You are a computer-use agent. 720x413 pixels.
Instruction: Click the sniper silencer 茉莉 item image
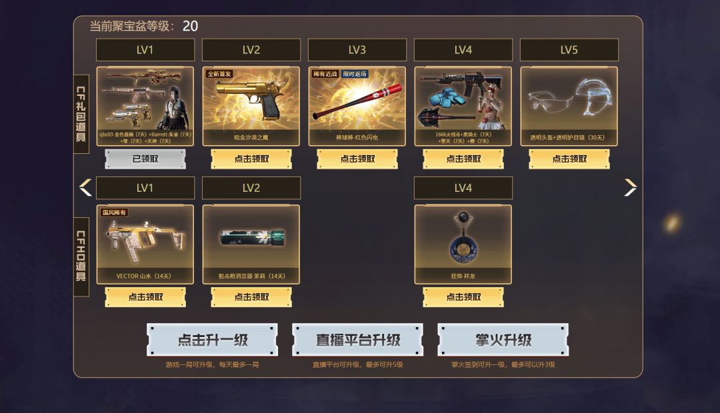(x=251, y=244)
